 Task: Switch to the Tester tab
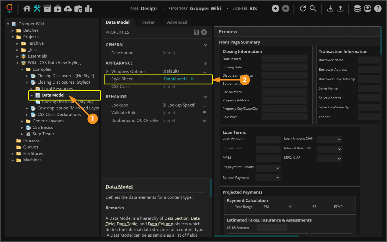click(x=148, y=22)
